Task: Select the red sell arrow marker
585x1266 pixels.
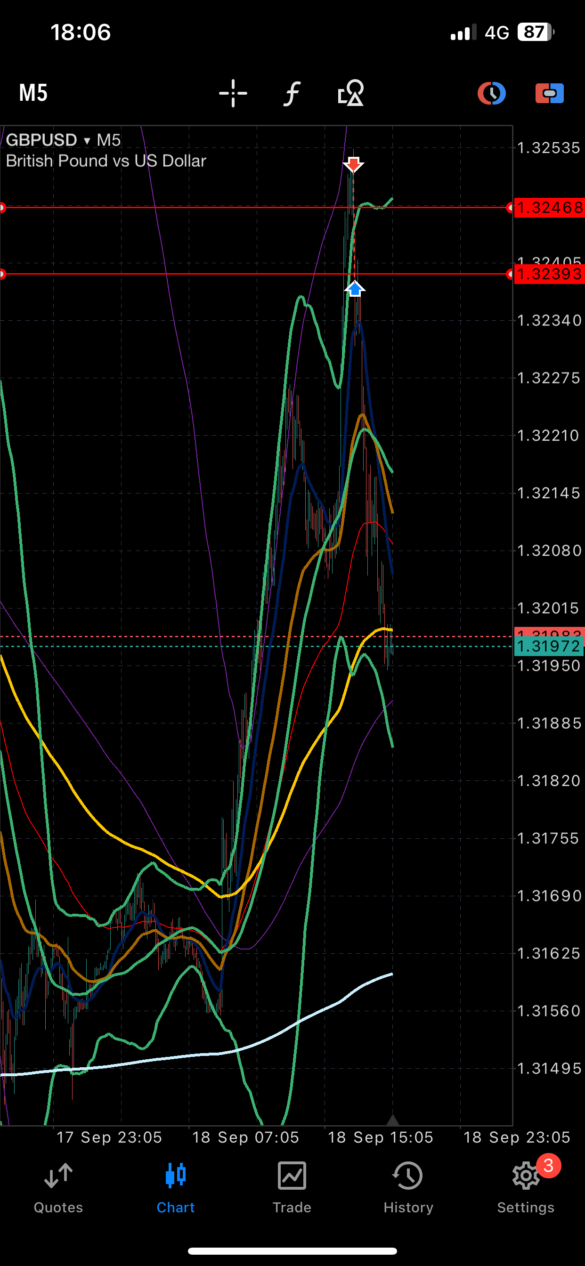Action: click(x=353, y=164)
